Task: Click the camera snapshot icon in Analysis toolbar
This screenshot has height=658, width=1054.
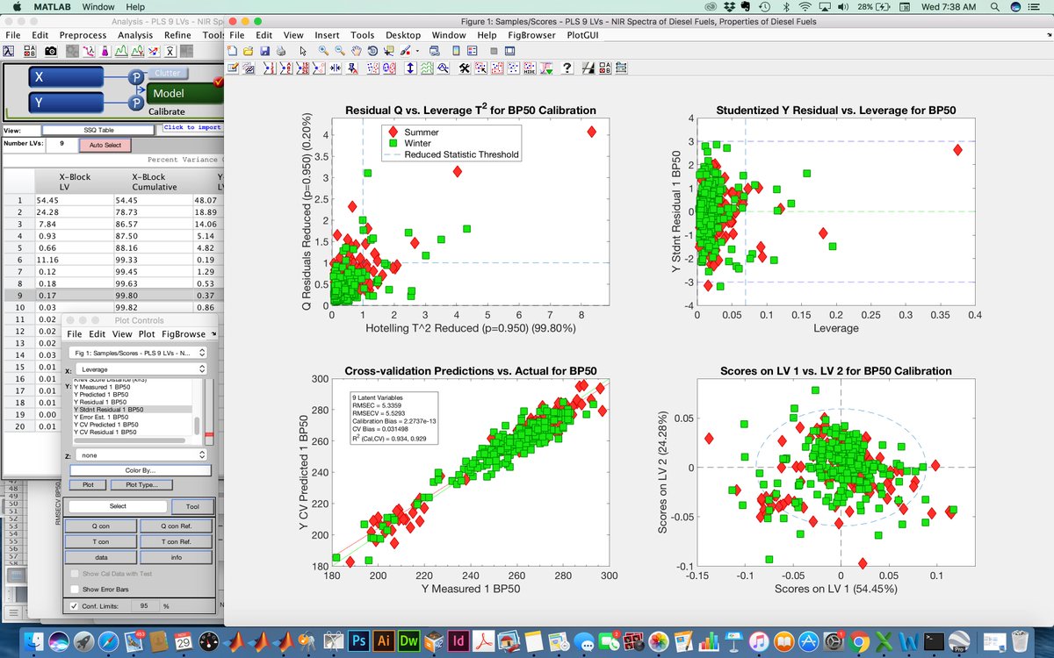Action: coord(51,50)
